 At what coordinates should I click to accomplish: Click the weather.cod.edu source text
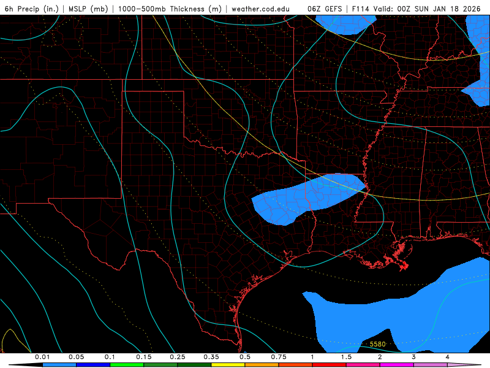click(260, 9)
